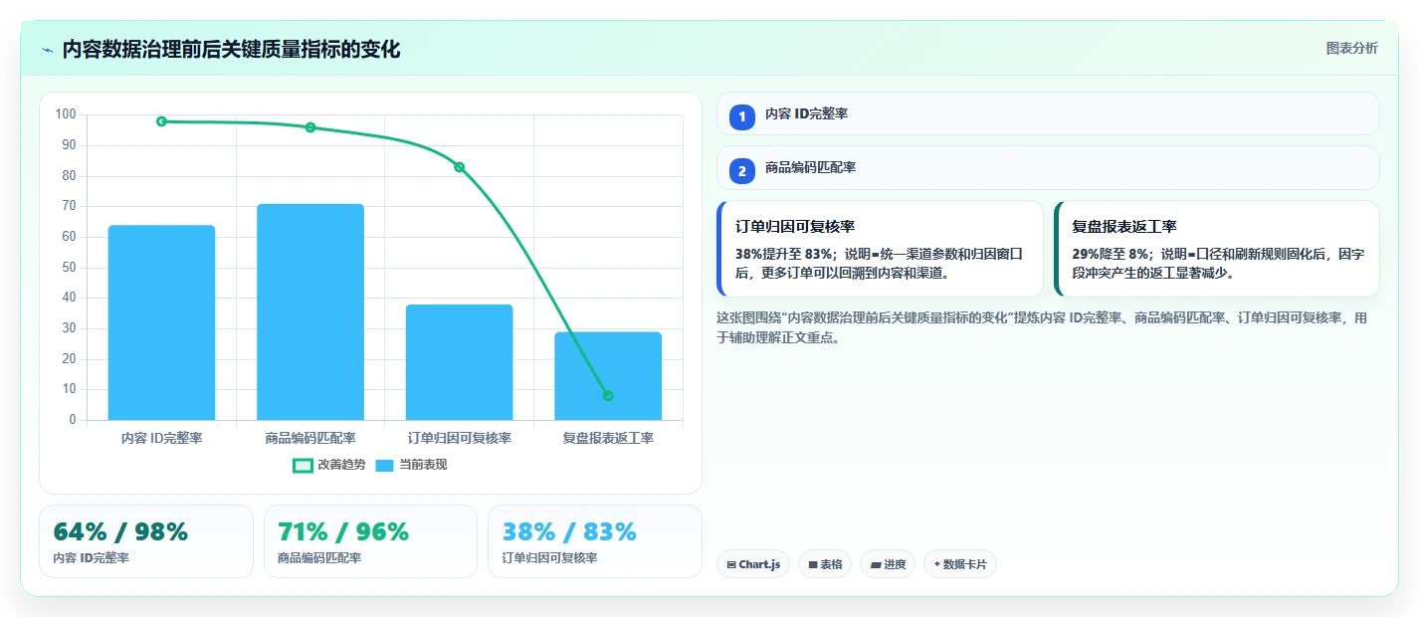Viewport: 1419px width, 617px height.
Task: Click the y-axis value 100
Action: tap(66, 114)
